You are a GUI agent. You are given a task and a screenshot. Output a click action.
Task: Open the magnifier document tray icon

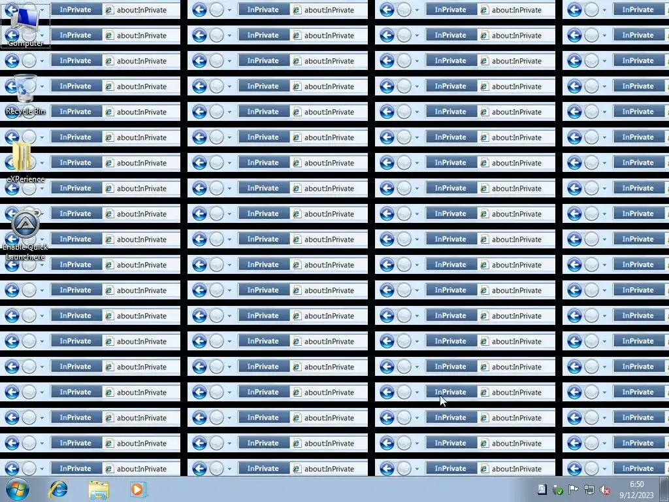[542, 490]
